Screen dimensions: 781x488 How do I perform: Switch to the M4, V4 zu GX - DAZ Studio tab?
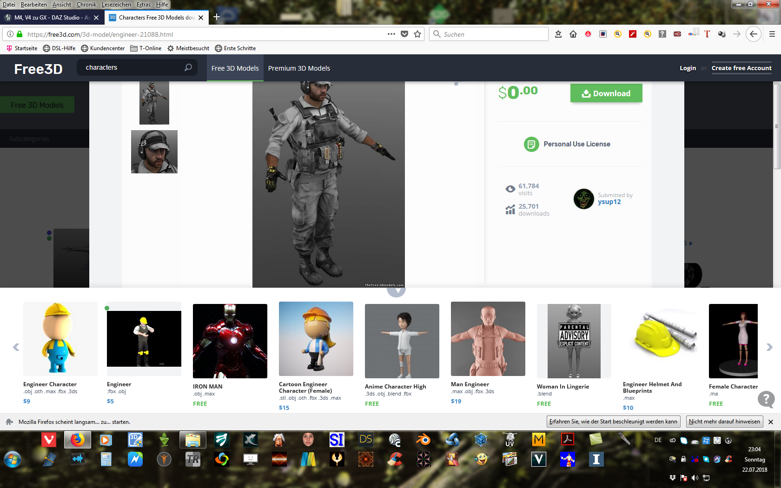click(51, 18)
